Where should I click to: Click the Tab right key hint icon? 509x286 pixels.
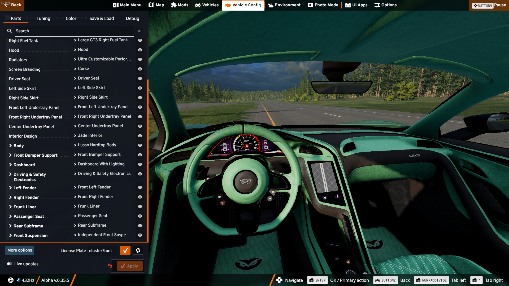pyautogui.click(x=476, y=280)
